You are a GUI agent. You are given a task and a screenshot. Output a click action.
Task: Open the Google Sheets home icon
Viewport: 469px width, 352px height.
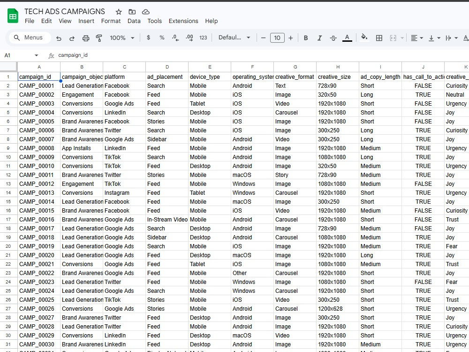pyautogui.click(x=13, y=16)
